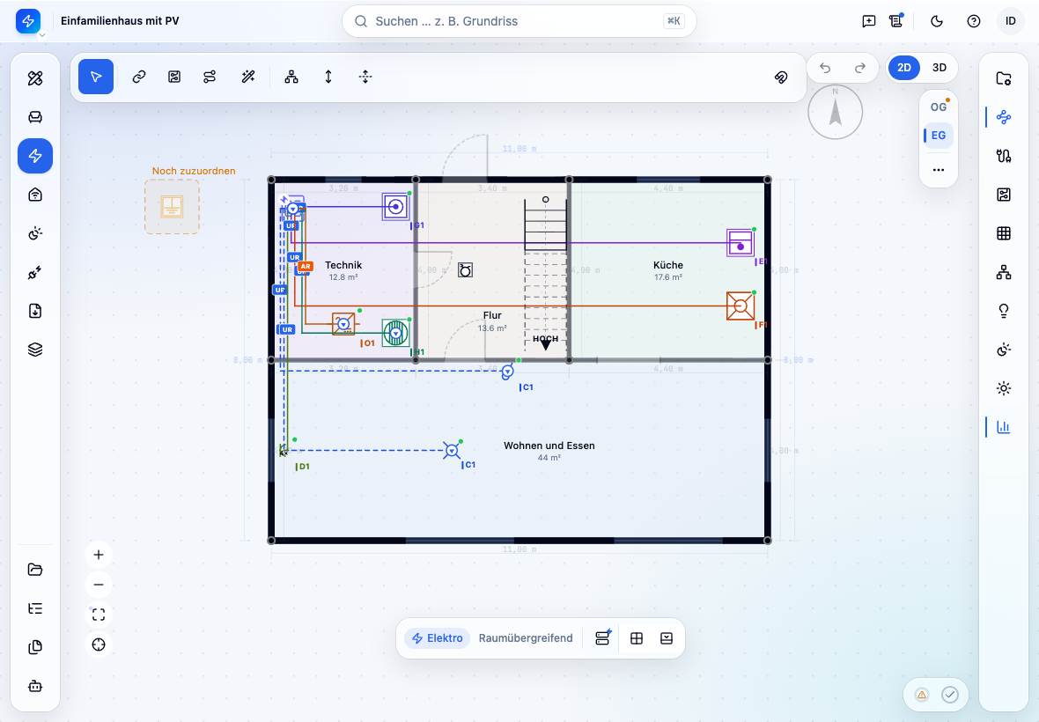Open the robot assistant icon
The width and height of the screenshot is (1039, 722).
coord(35,686)
